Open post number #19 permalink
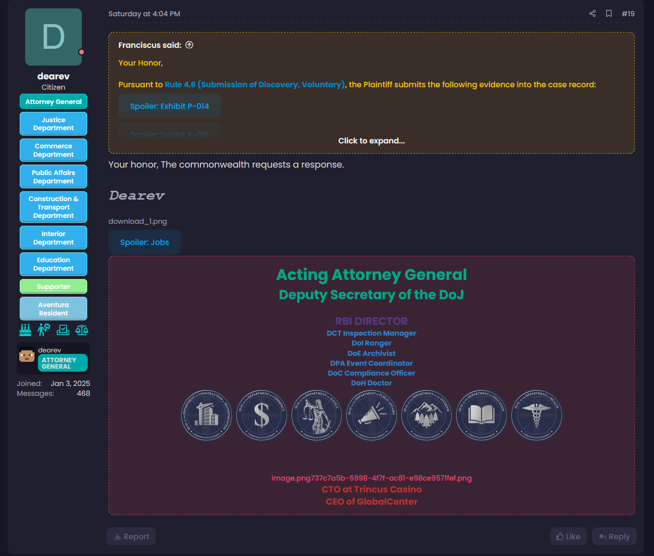The height and width of the screenshot is (556, 654). click(628, 14)
